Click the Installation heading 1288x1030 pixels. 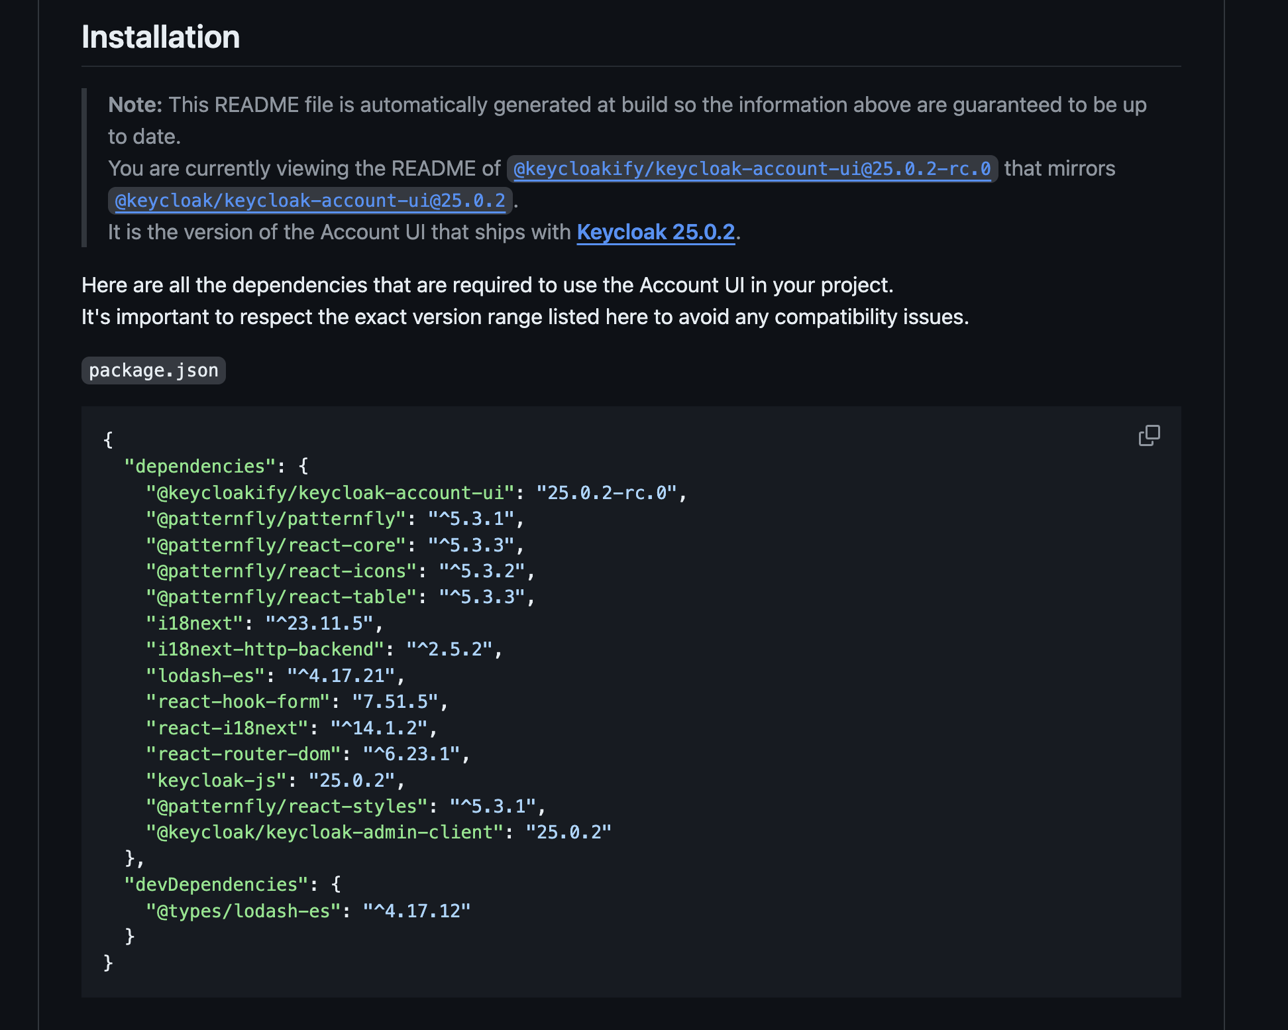(x=160, y=37)
